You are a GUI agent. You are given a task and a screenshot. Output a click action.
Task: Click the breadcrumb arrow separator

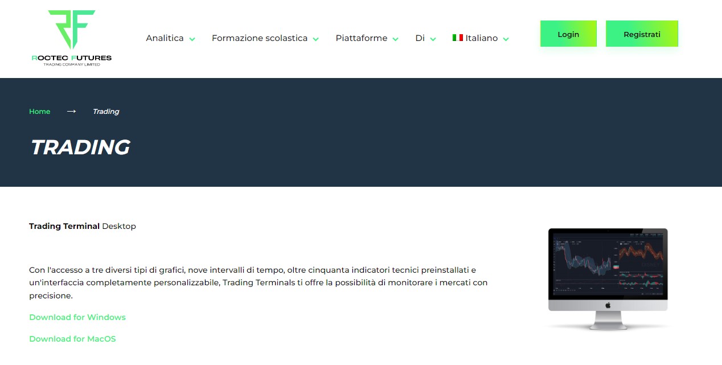pyautogui.click(x=71, y=111)
